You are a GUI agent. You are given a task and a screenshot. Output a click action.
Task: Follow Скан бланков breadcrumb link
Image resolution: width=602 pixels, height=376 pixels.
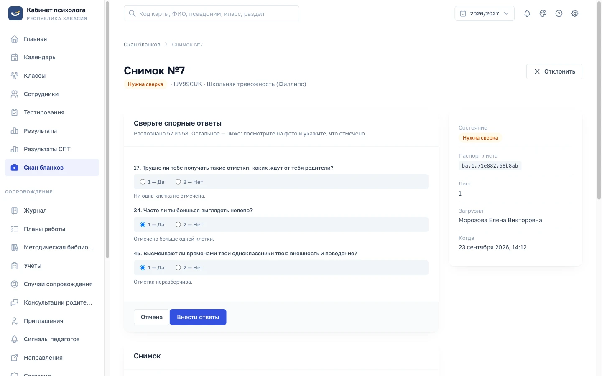pos(142,45)
